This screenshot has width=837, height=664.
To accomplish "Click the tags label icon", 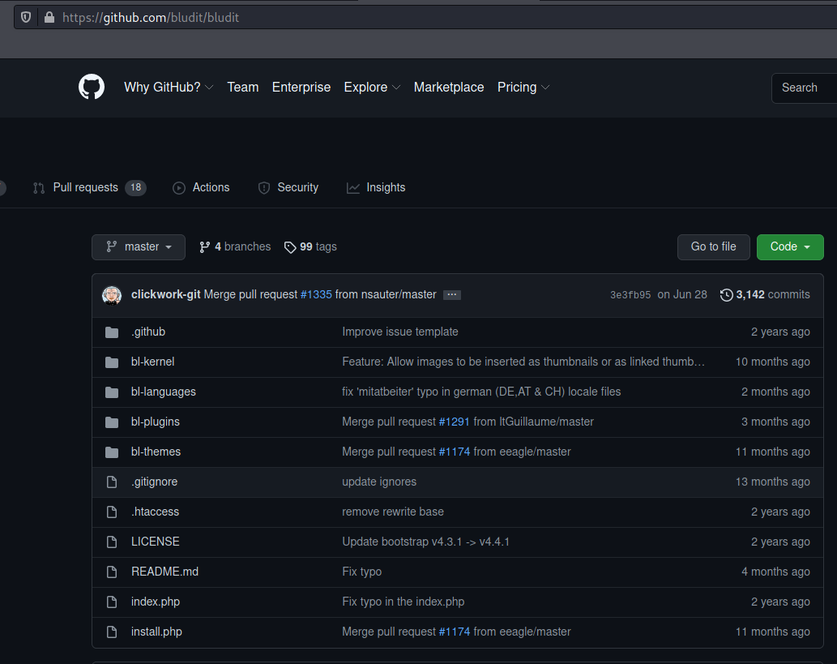I will pos(290,246).
